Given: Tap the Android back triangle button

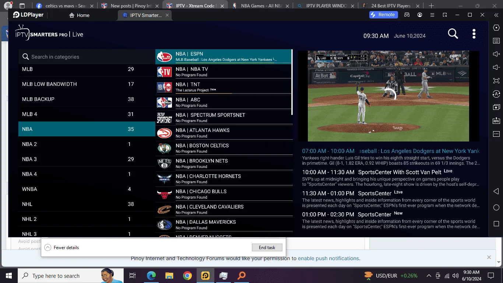Looking at the screenshot, I should [x=496, y=192].
